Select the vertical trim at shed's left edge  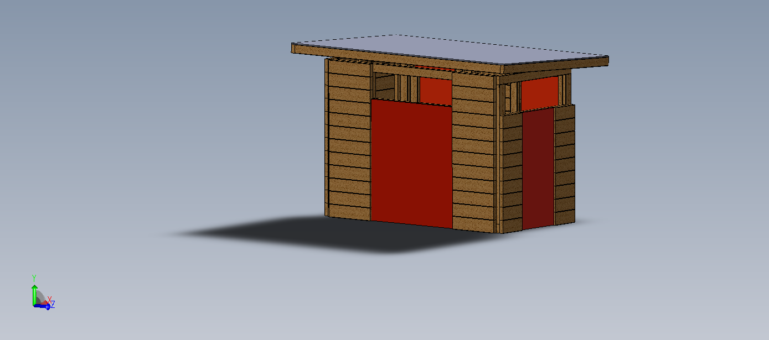327,138
